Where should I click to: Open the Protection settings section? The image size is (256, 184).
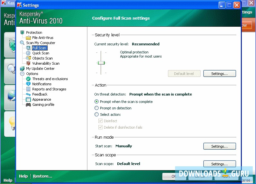pyautogui.click(x=34, y=32)
